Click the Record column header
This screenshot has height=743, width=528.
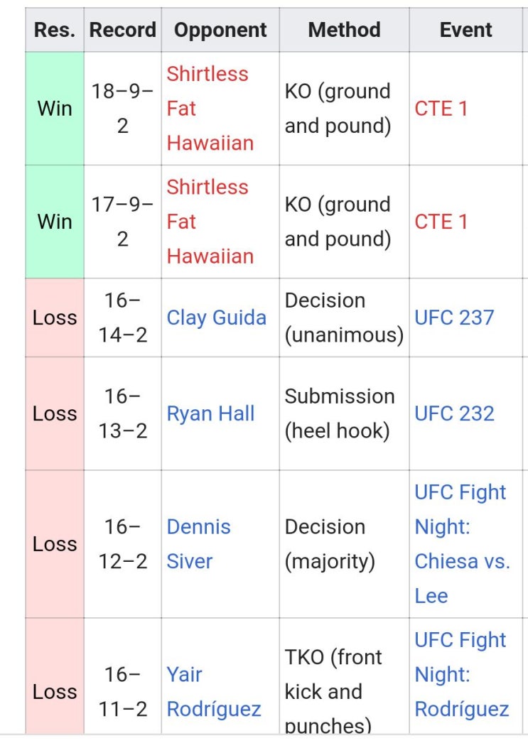point(123,30)
